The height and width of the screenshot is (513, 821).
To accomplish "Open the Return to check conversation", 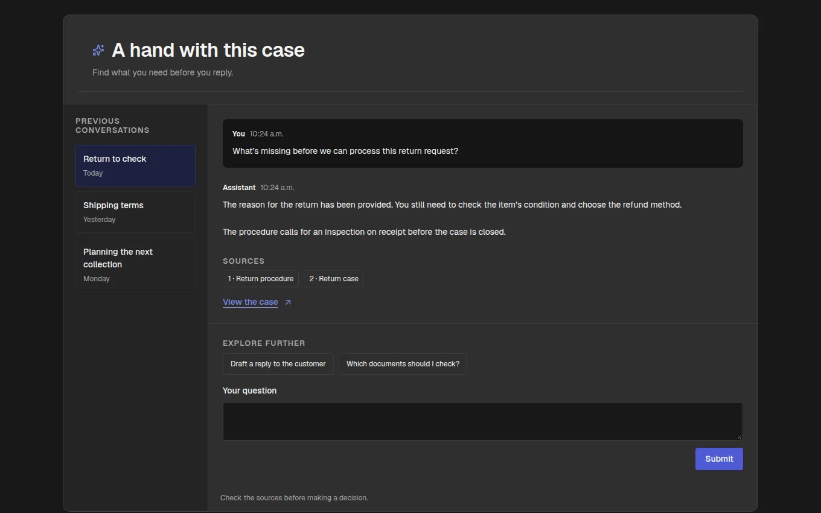I will pyautogui.click(x=135, y=165).
